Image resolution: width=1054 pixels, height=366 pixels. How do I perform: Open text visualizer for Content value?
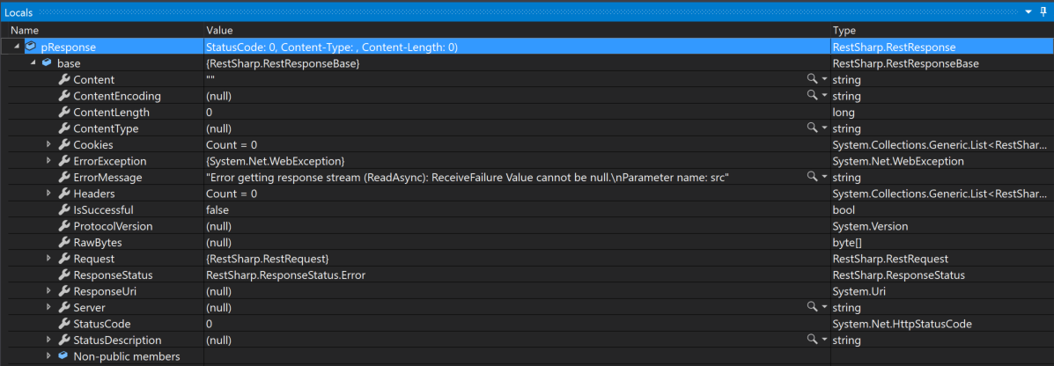(812, 79)
